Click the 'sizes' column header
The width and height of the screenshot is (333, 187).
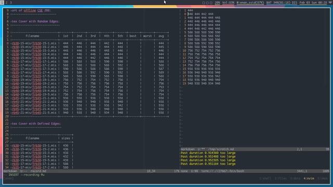click(x=66, y=138)
